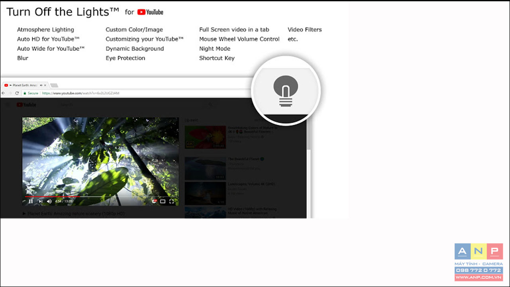The width and height of the screenshot is (510, 287).
Task: Click the Auto Wide for YouTube text
Action: pos(51,49)
